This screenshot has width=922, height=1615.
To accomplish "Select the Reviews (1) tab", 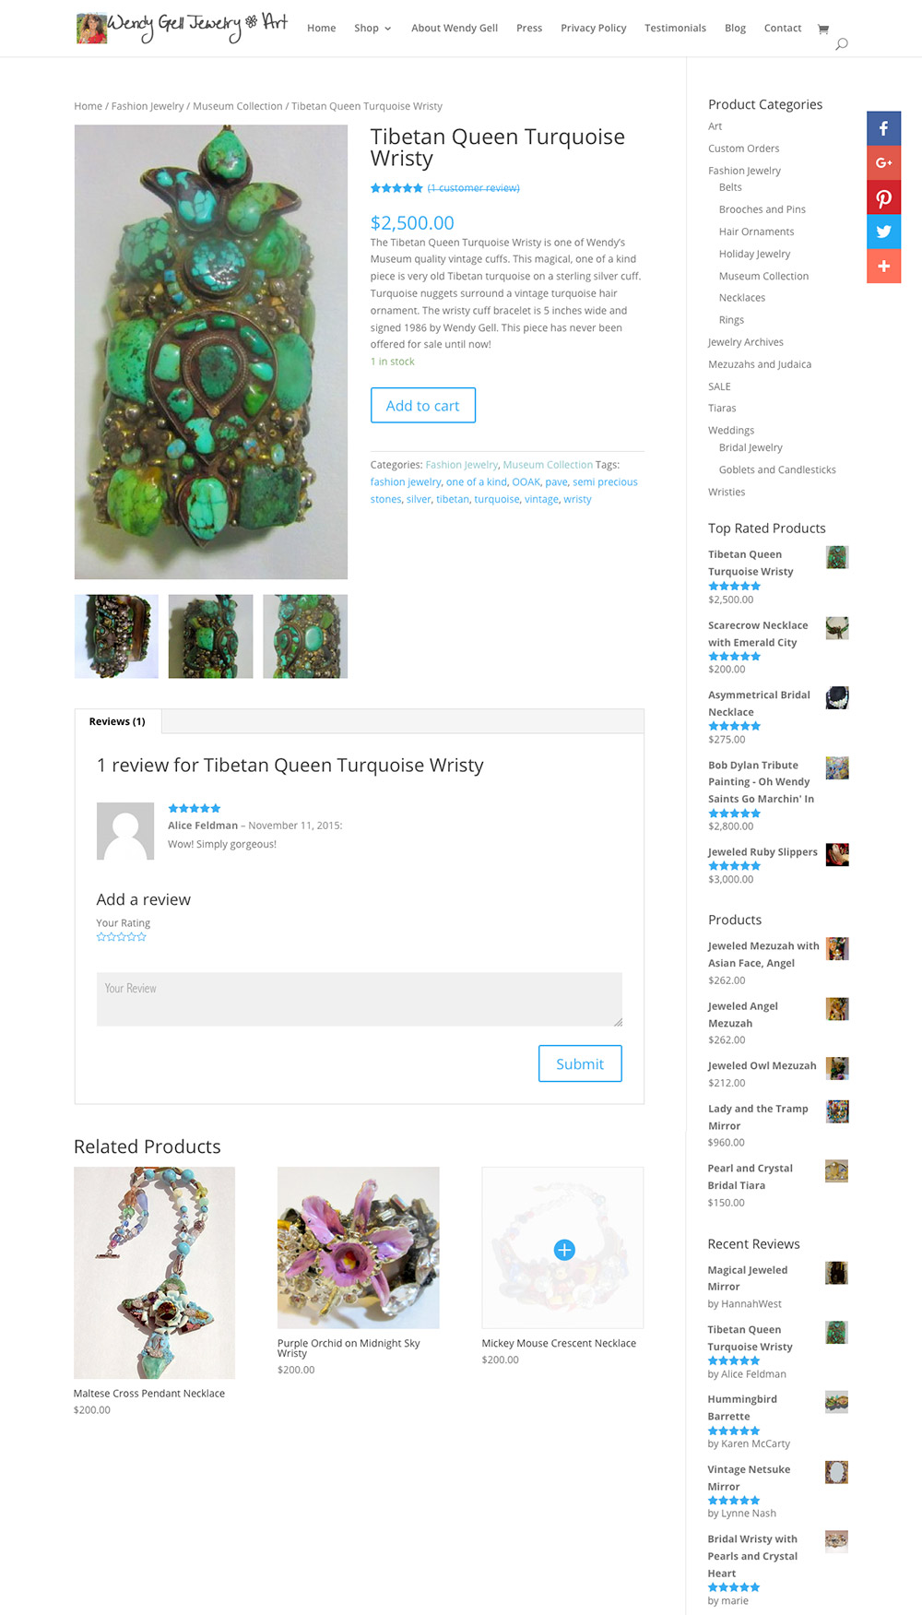I will click(117, 721).
